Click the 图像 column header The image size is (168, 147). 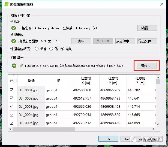pyautogui.click(x=31, y=81)
